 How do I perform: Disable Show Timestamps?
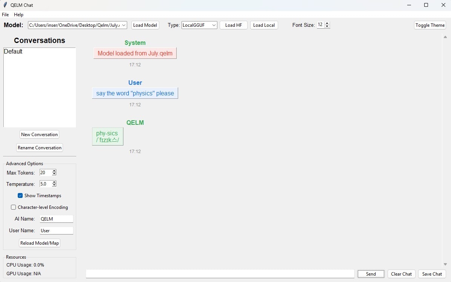pos(20,195)
